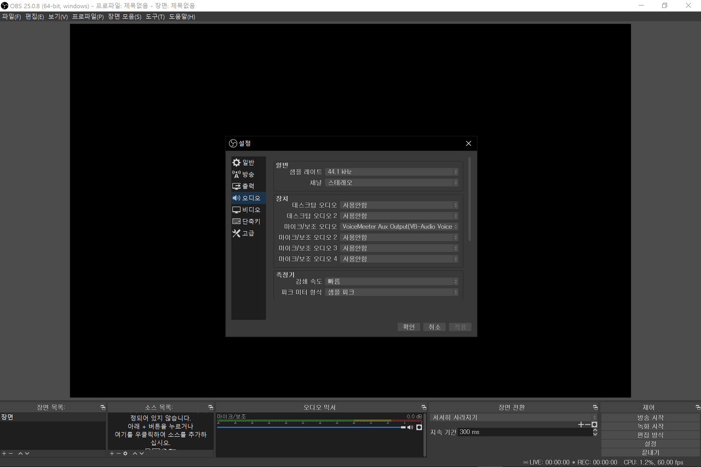This screenshot has width=701, height=467.
Task: Open the 데스크탑 오디오 2 device dropdown
Action: (399, 216)
